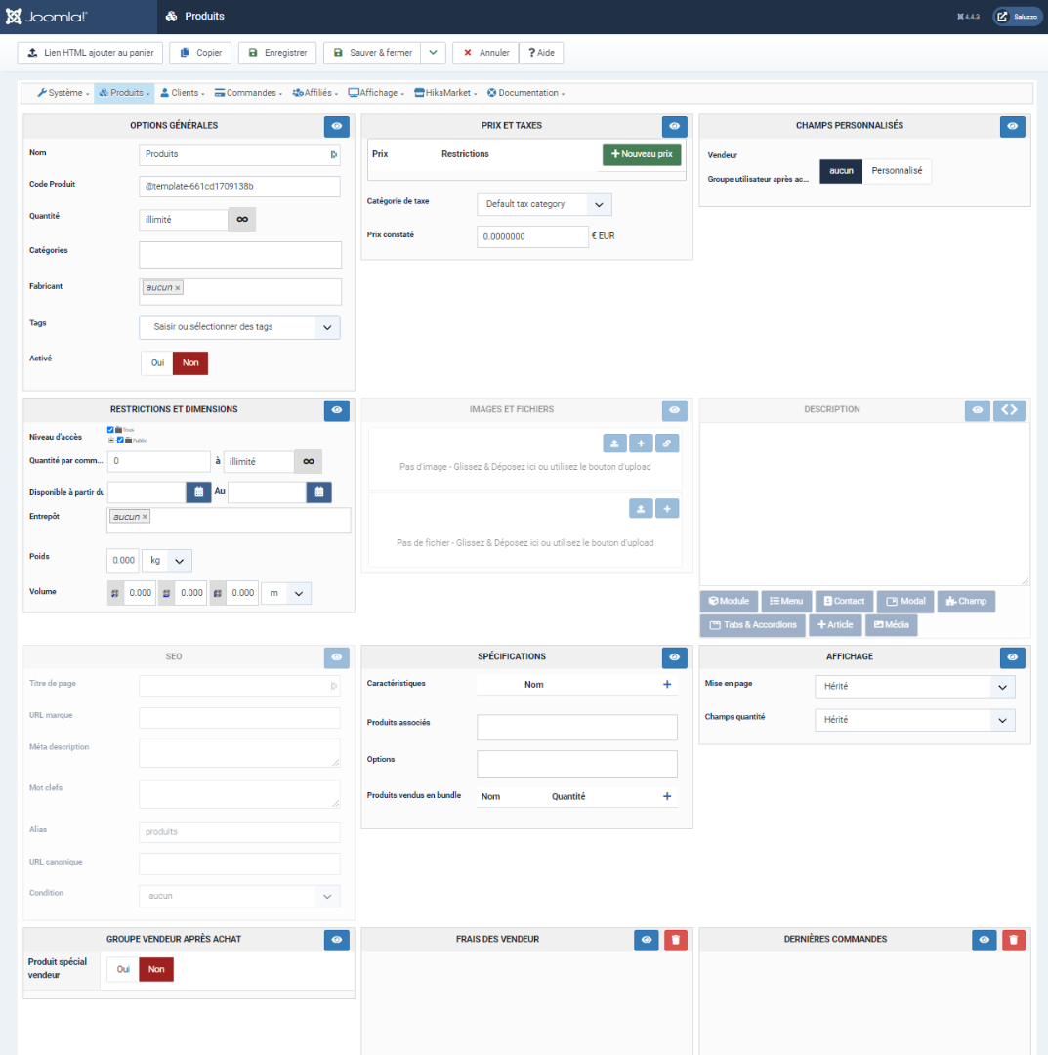
Task: Open the Commandes menu
Action: [x=248, y=93]
